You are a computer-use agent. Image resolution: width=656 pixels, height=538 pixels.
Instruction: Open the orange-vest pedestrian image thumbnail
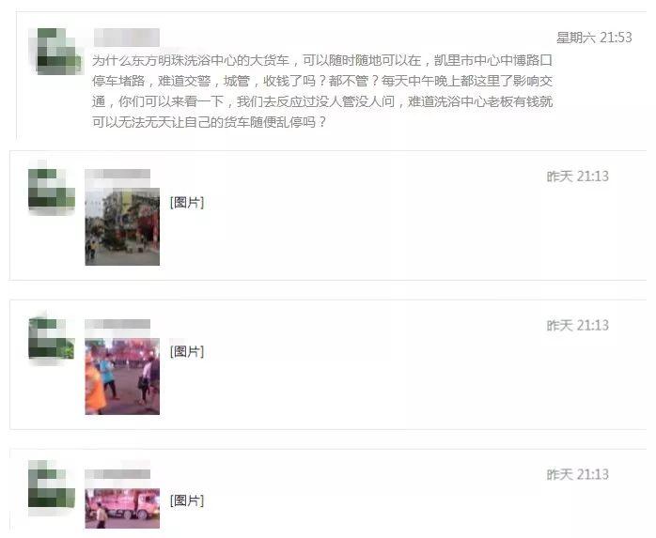122,377
